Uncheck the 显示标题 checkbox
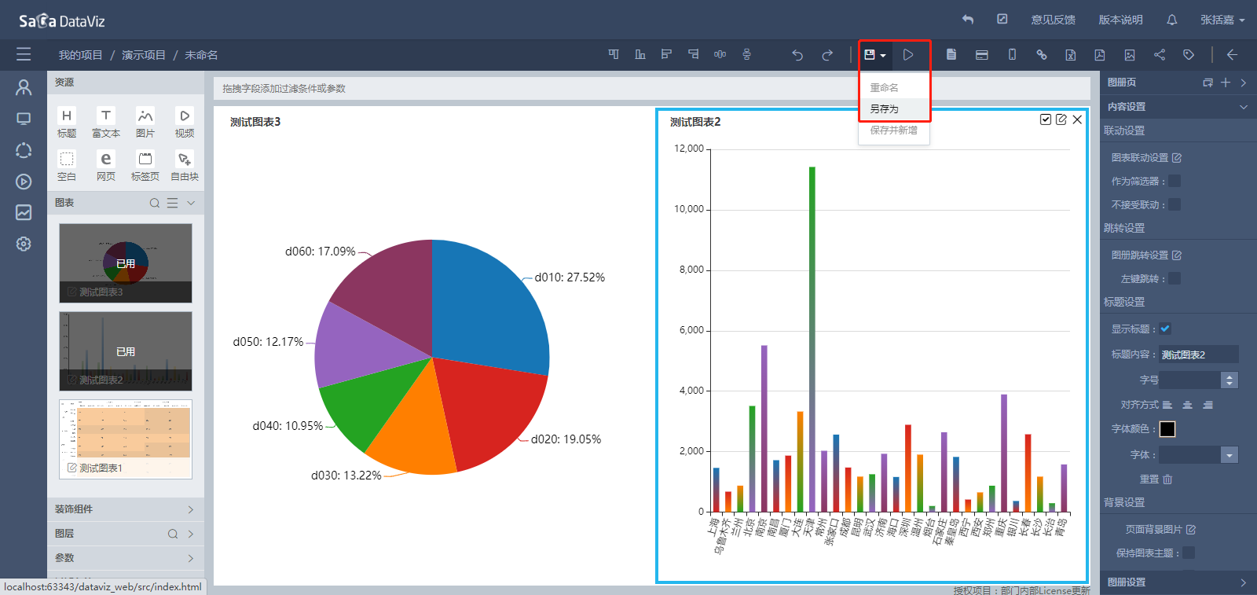The image size is (1257, 595). (x=1165, y=329)
